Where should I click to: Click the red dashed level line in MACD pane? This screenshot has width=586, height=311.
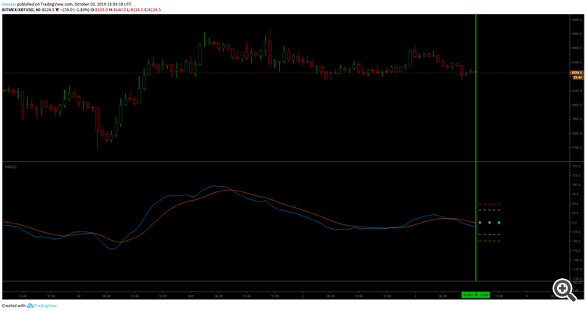pos(489,204)
